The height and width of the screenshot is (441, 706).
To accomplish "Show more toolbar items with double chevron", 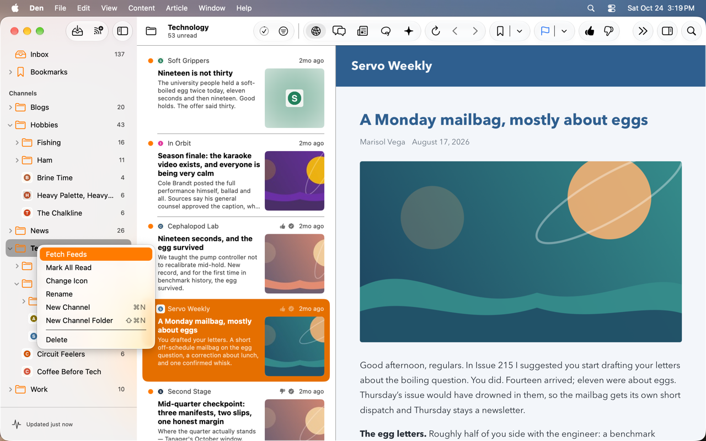I will point(643,31).
